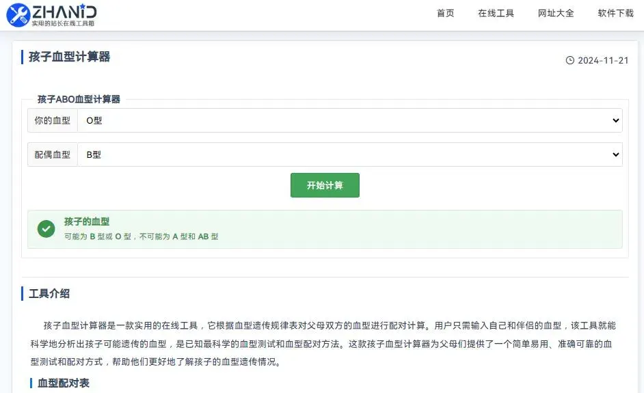Click the 你的血型 label
The width and height of the screenshot is (644, 393).
[x=53, y=120]
